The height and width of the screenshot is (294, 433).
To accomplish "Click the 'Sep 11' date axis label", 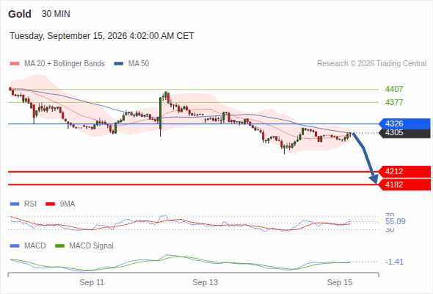I will click(x=92, y=282).
